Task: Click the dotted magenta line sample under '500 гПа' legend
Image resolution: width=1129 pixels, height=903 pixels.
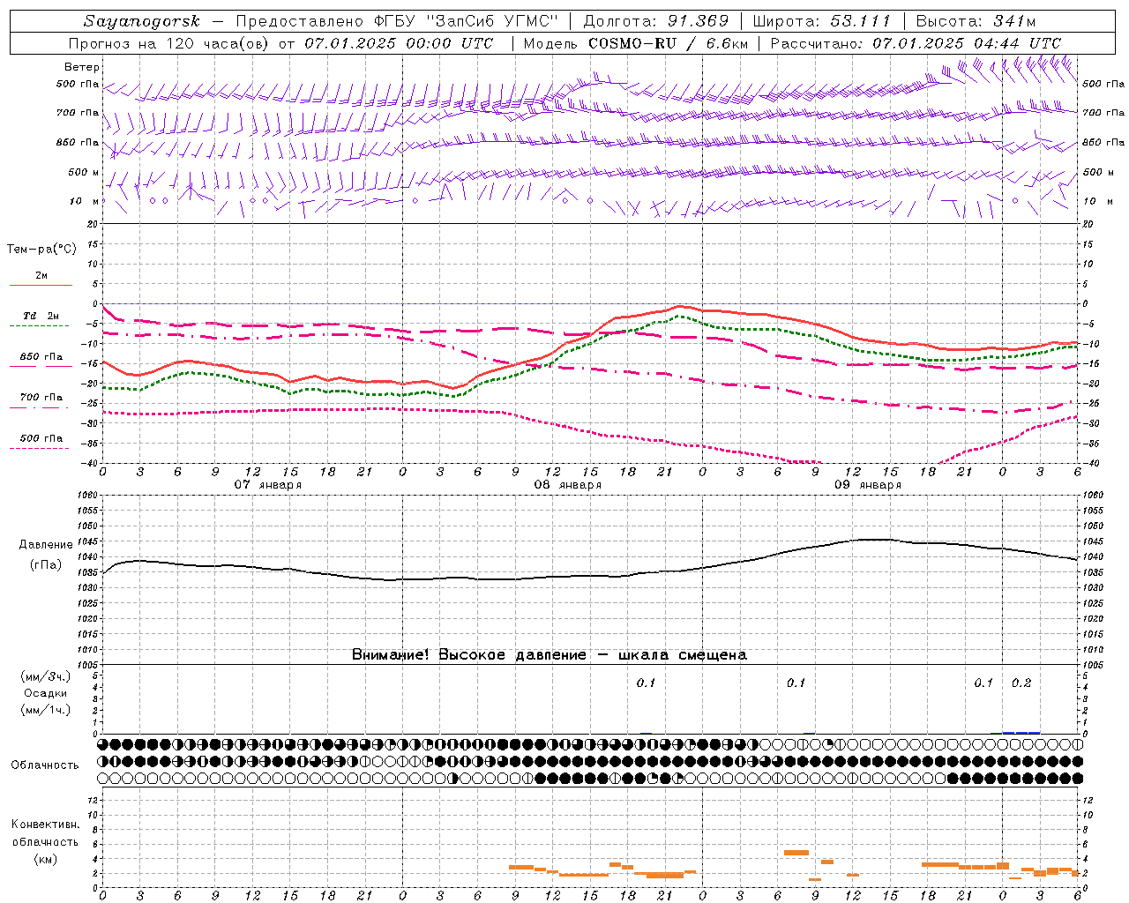Action: 40,449
